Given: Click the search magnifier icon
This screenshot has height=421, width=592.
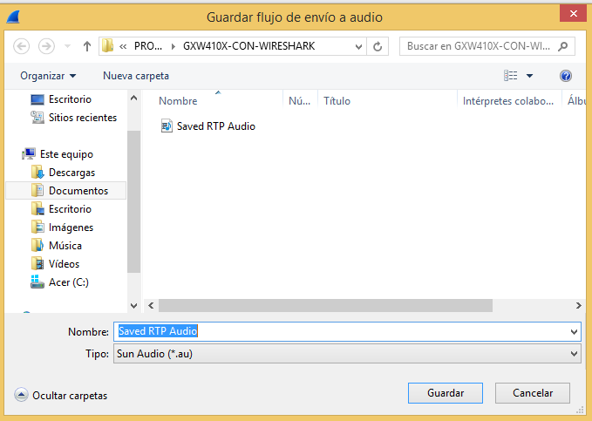Looking at the screenshot, I should pyautogui.click(x=563, y=46).
